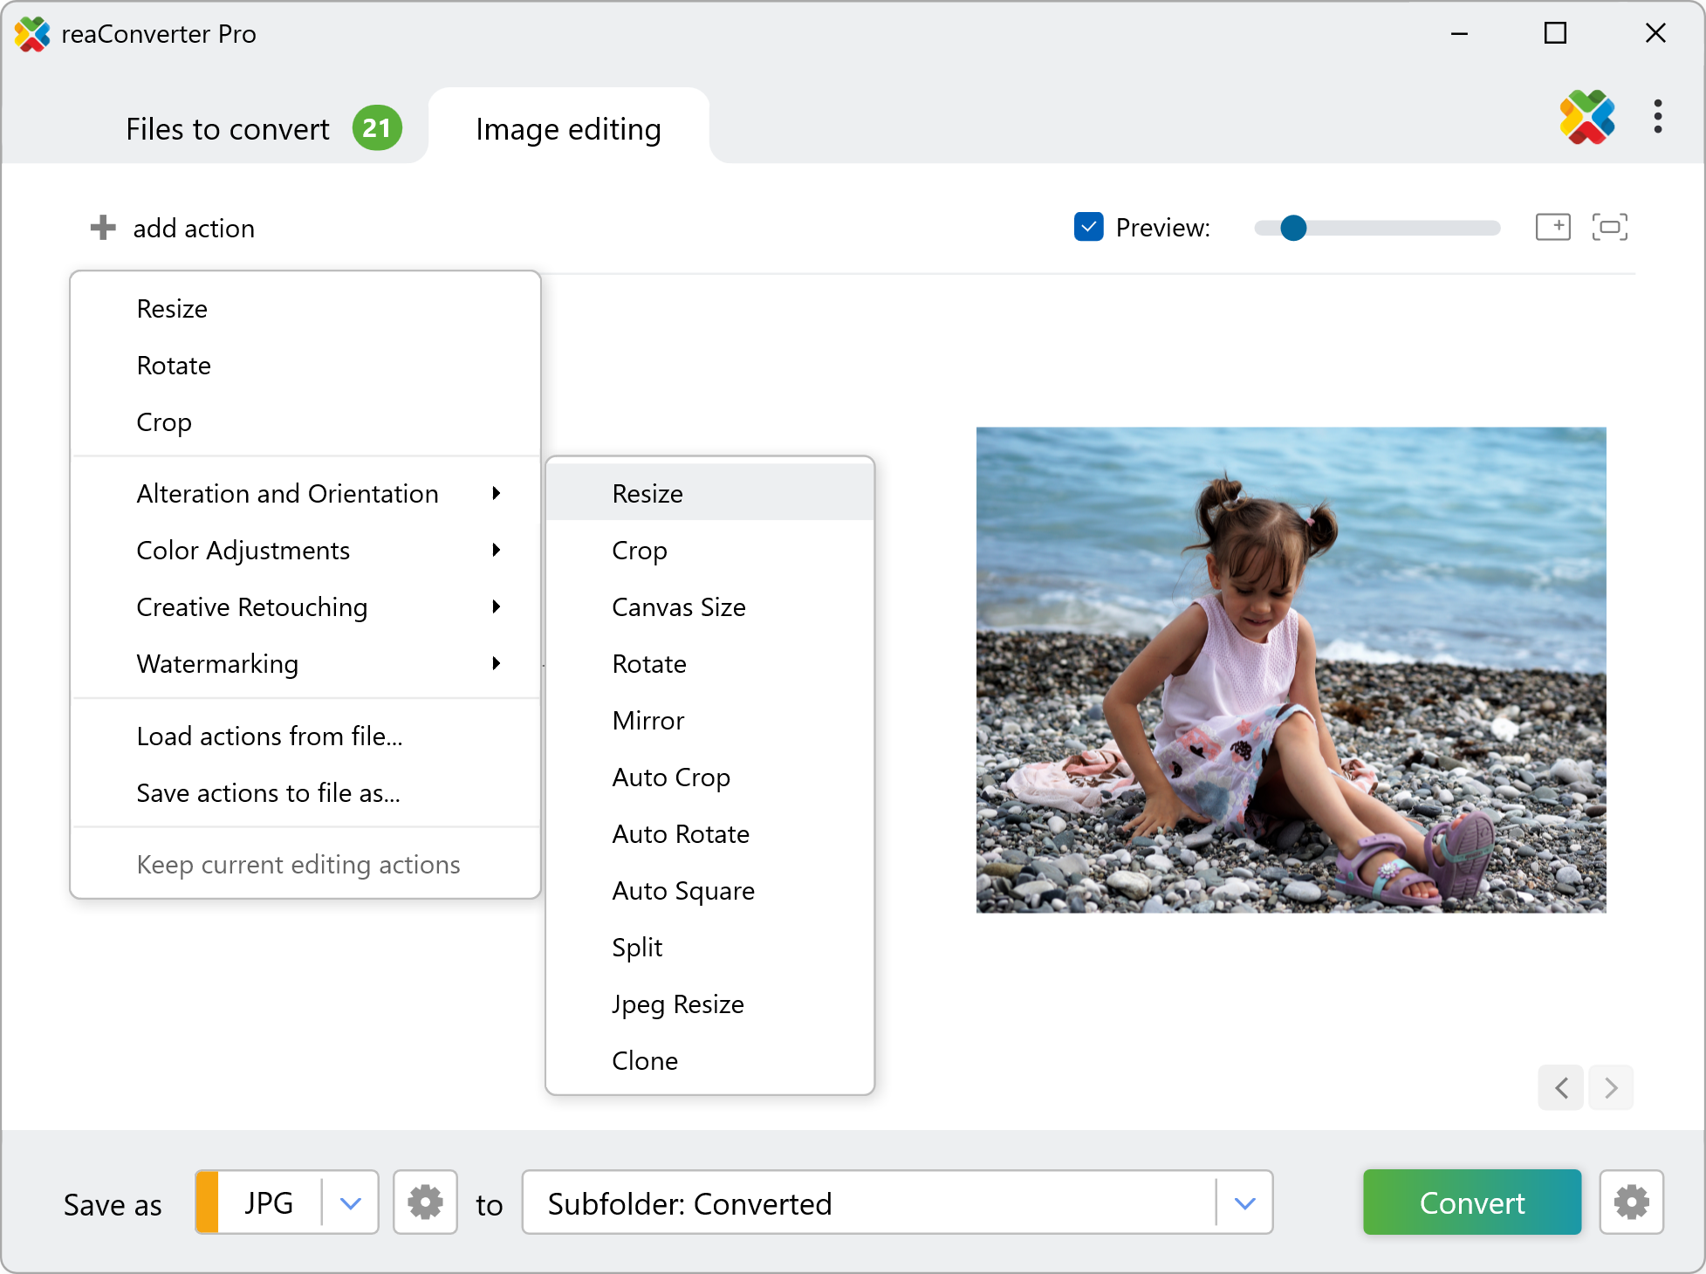Open the three-dot options menu
The image size is (1706, 1274).
pyautogui.click(x=1657, y=117)
